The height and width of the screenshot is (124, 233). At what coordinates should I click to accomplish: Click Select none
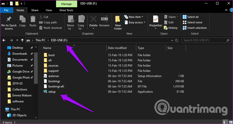(x=192, y=22)
